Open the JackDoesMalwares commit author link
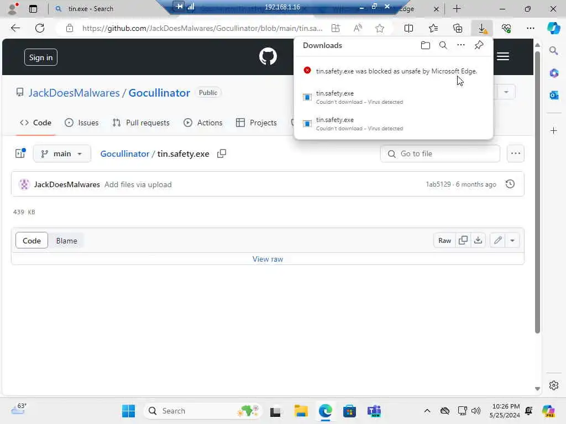This screenshot has height=424, width=566. [x=67, y=184]
